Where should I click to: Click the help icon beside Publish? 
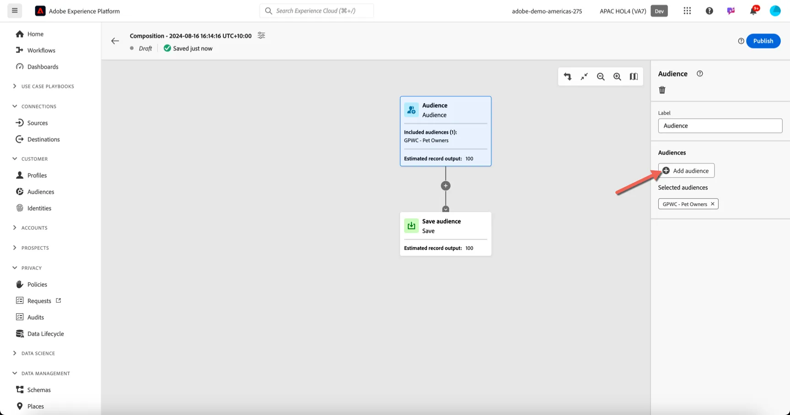pos(741,41)
